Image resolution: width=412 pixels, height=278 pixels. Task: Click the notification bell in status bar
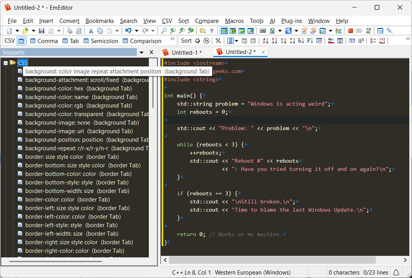(396, 273)
